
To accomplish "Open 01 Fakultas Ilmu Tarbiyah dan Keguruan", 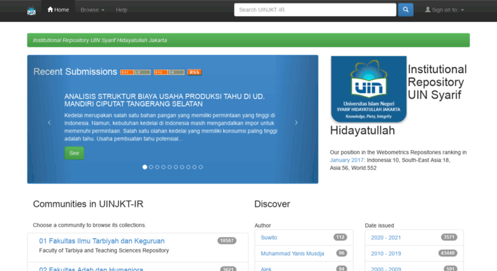I will click(x=102, y=241).
